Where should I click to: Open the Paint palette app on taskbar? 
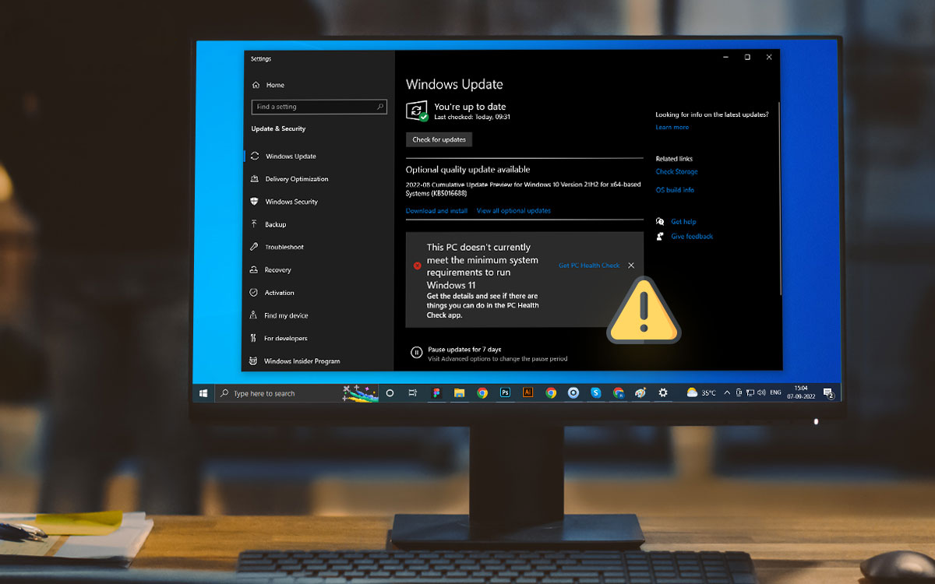click(x=640, y=393)
